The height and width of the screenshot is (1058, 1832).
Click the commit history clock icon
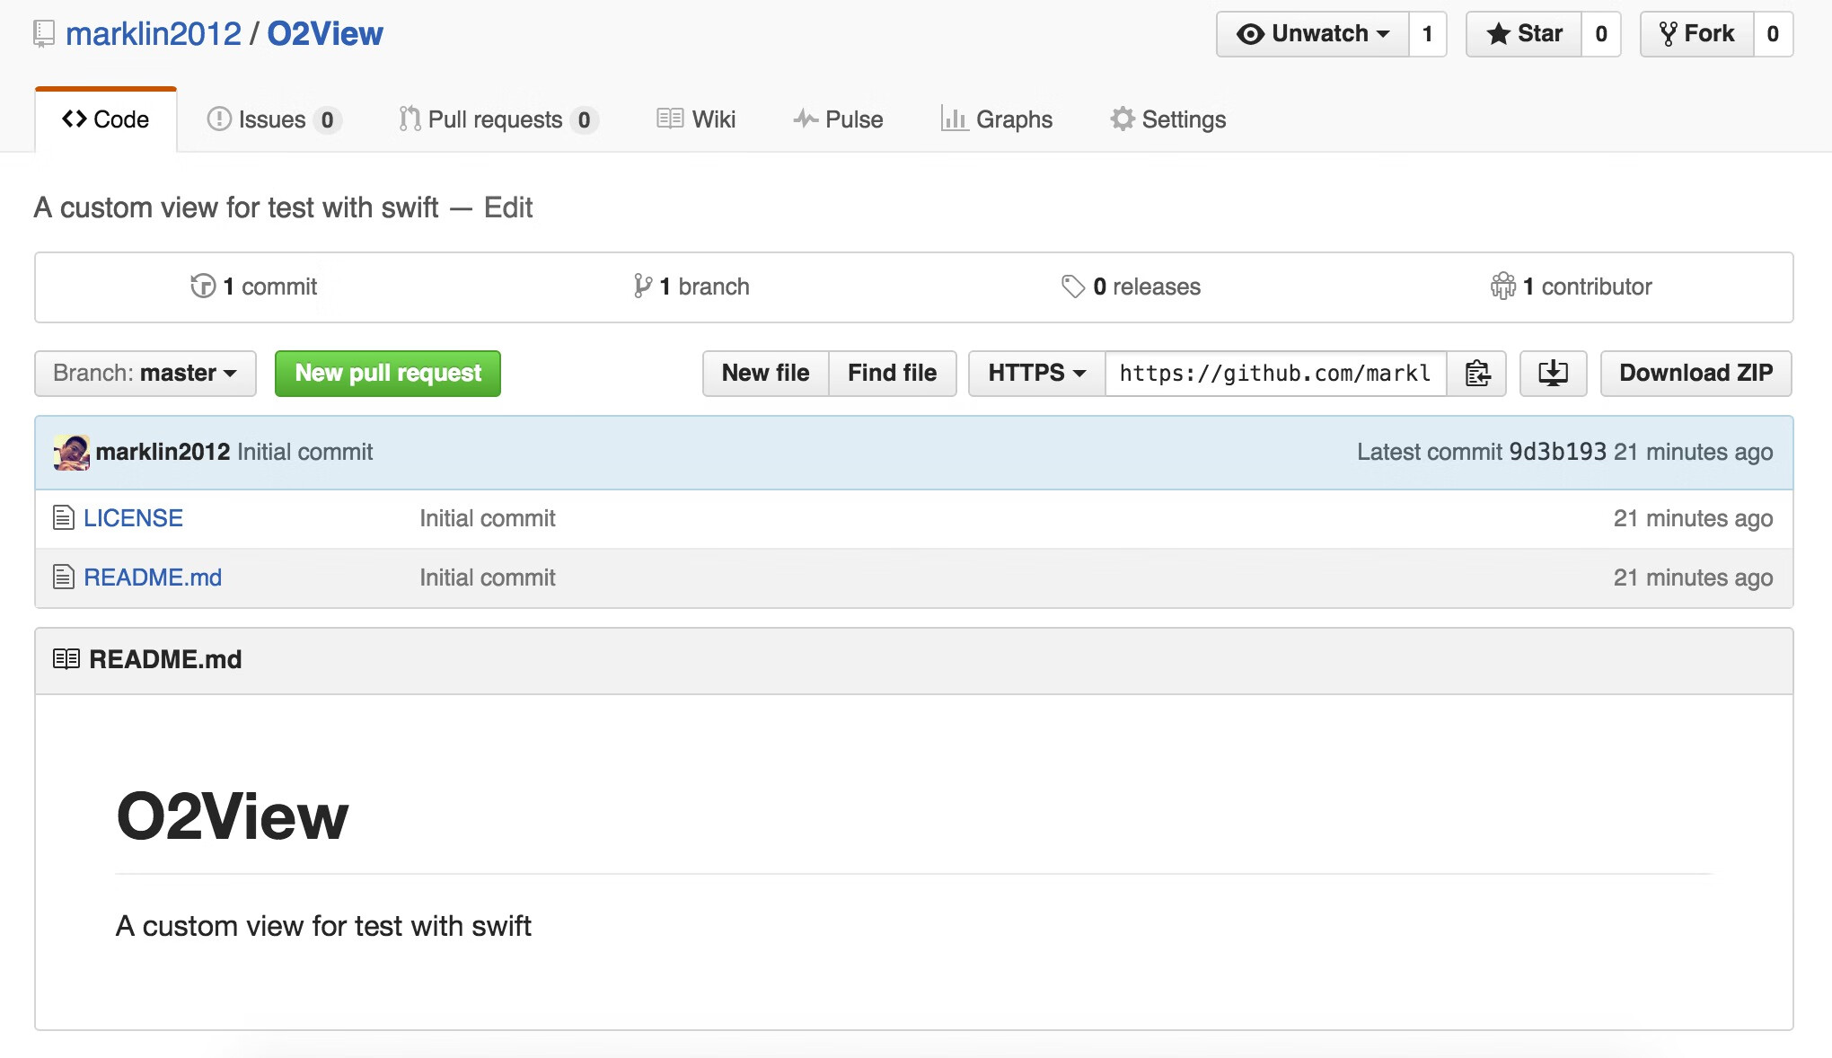[x=203, y=287]
